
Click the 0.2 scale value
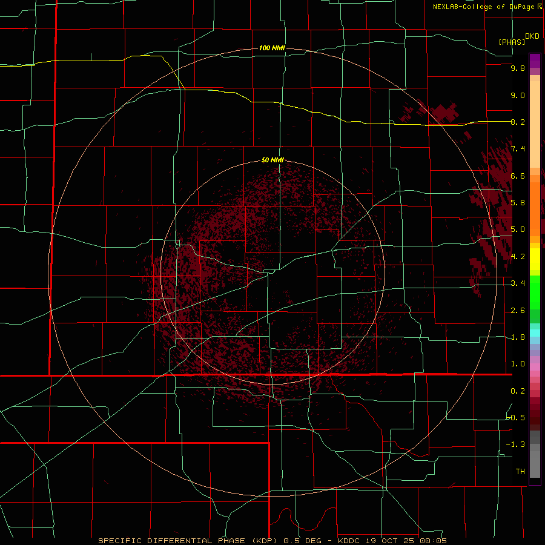(518, 391)
